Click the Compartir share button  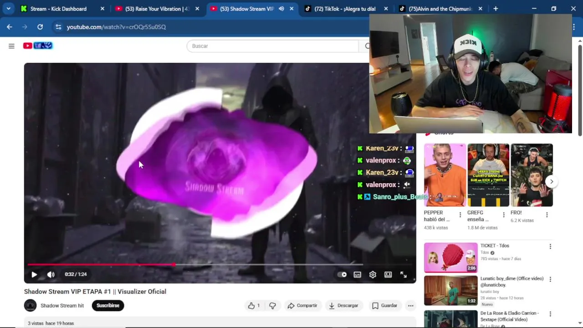(302, 306)
